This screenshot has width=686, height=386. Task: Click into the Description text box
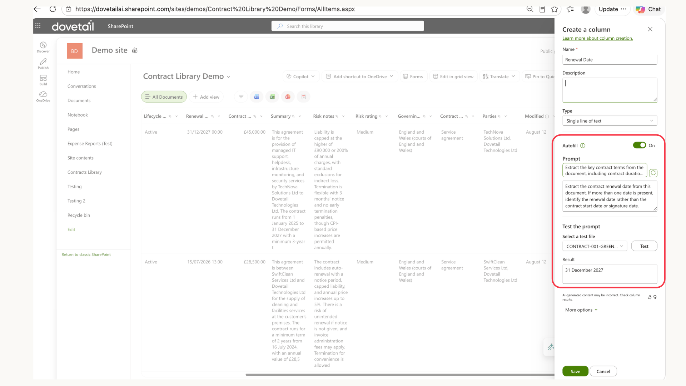[610, 90]
